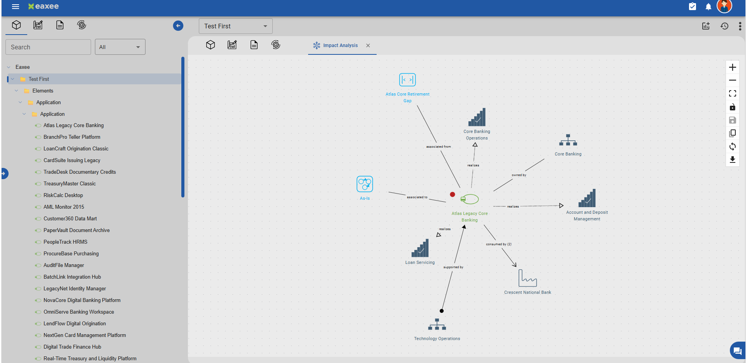The height and width of the screenshot is (363, 747).
Task: Click the save diagram icon
Action: [733, 120]
